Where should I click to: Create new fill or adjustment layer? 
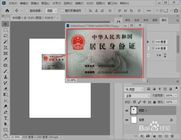click(154, 136)
